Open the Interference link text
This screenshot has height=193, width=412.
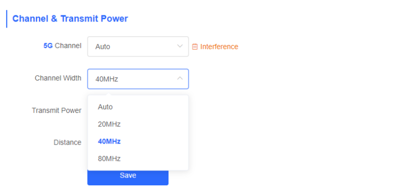pos(219,47)
